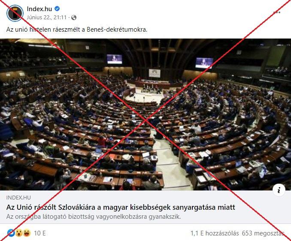Click the INDEX.HU source domain label

point(18,197)
